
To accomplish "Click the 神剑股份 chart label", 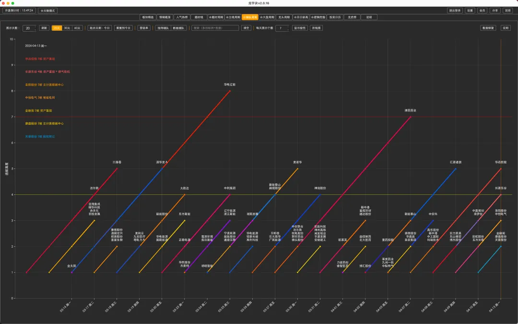I will click(x=320, y=188).
